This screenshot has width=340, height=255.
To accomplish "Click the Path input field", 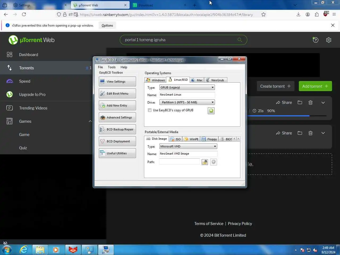I will point(180,161).
